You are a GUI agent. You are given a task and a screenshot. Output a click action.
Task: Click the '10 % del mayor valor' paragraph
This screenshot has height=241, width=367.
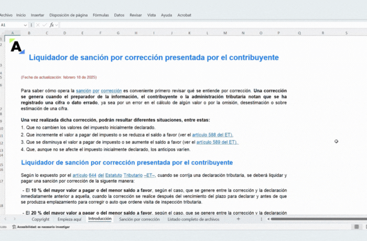154,196
